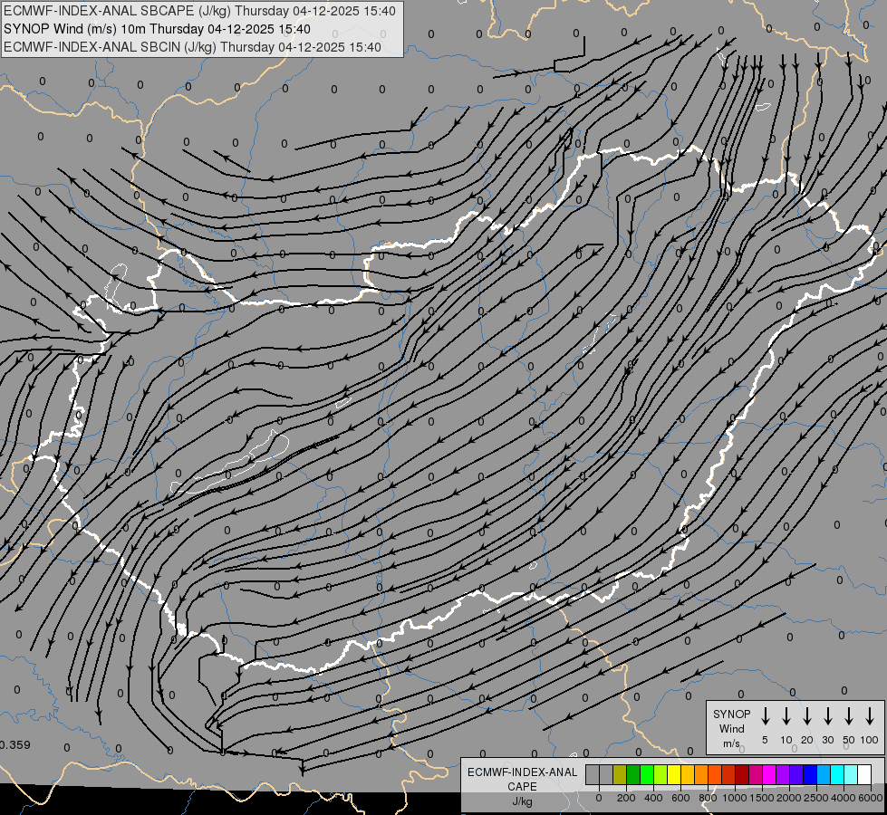Click the '800' CAPE colorbar label

(708, 798)
